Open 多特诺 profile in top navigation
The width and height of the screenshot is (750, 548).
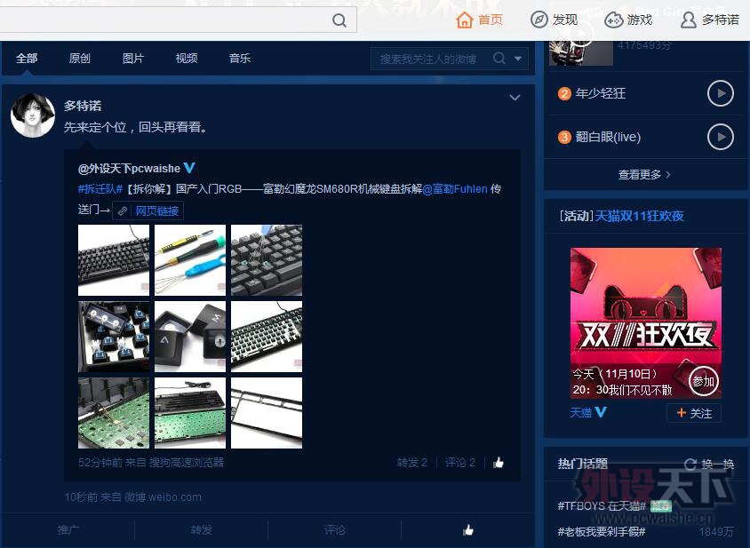coord(709,20)
